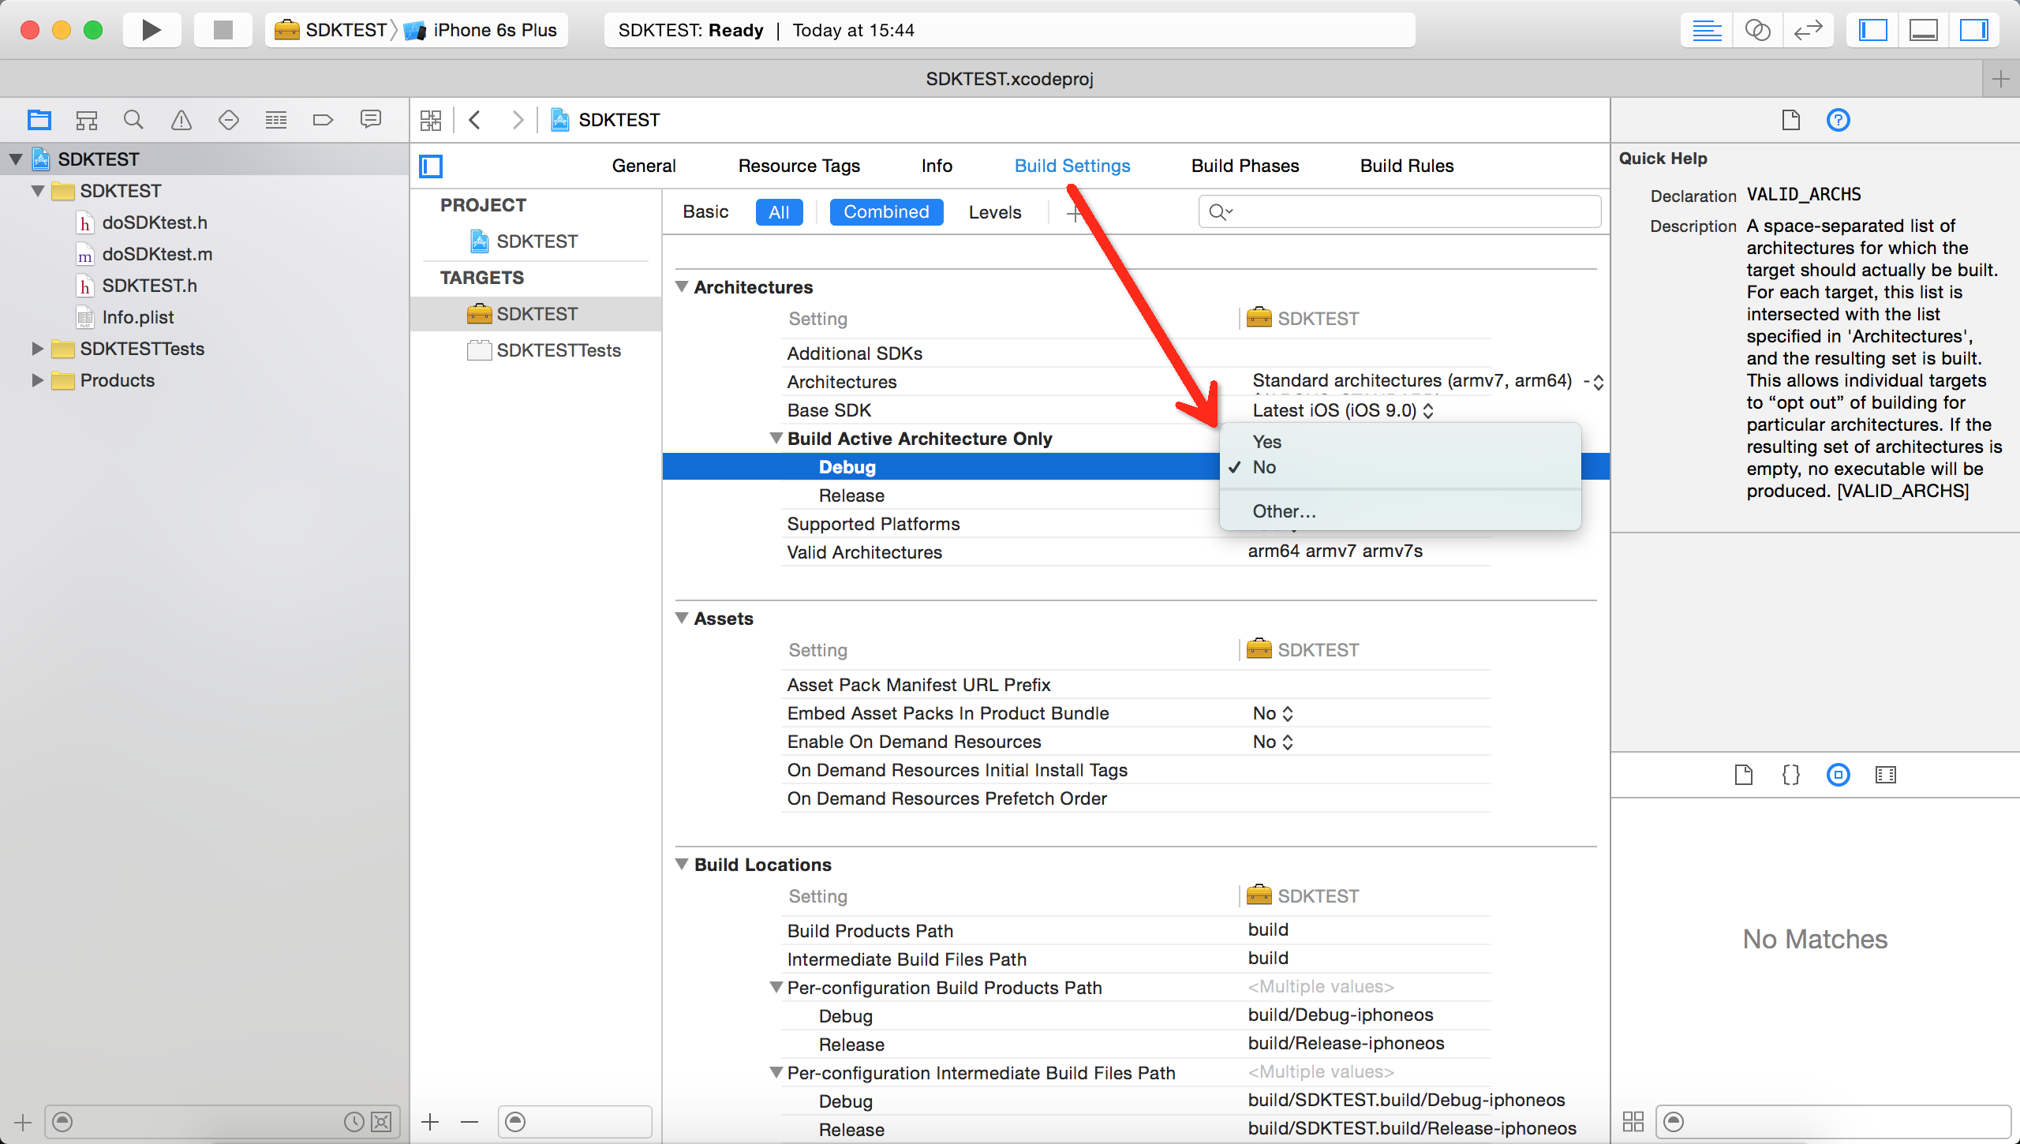Choose Other… in the popup menu
The height and width of the screenshot is (1144, 2020).
(x=1400, y=511)
